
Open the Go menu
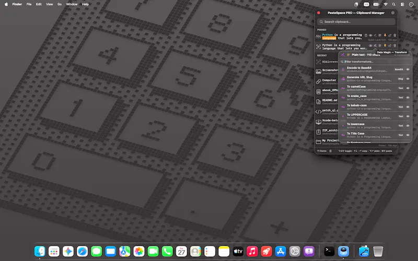(x=60, y=4)
